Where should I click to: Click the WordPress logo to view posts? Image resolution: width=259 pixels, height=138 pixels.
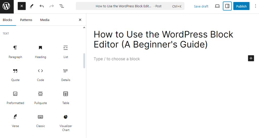7,6
